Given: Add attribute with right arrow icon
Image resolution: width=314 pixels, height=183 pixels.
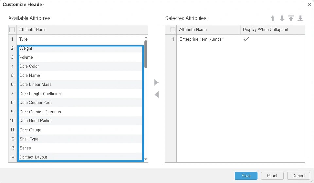Looking at the screenshot, I should (156, 82).
